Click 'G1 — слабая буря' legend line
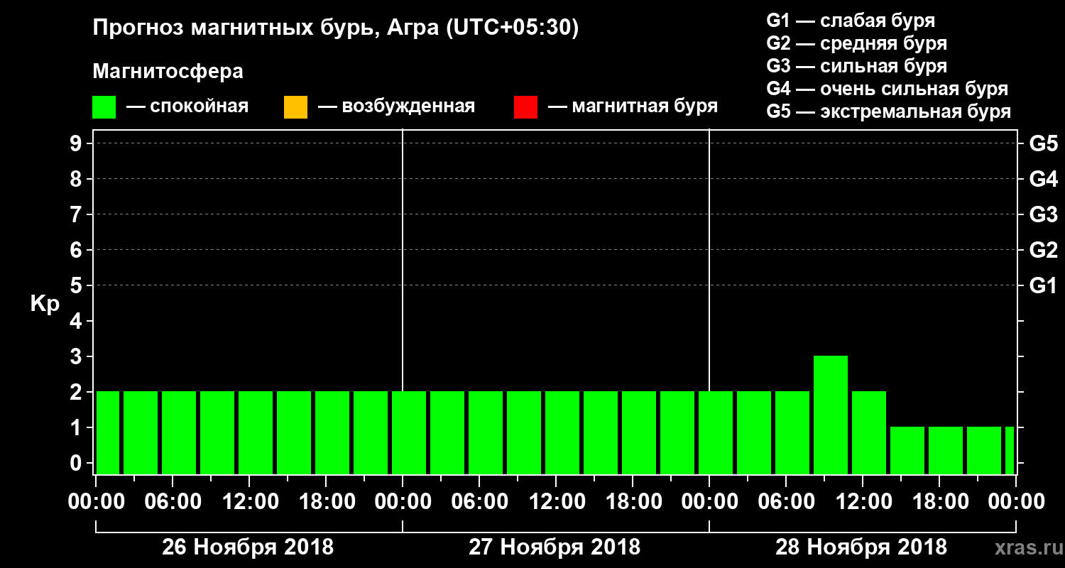Image resolution: width=1065 pixels, height=568 pixels. [x=851, y=21]
